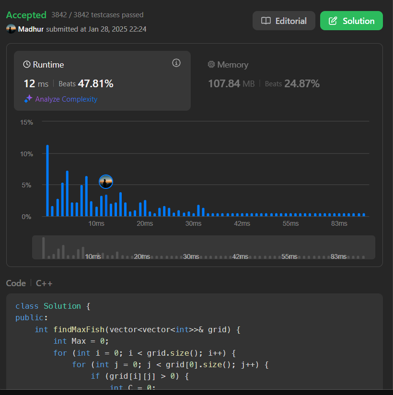Click the 107.84 MB memory value
This screenshot has height=395, width=393.
point(231,83)
